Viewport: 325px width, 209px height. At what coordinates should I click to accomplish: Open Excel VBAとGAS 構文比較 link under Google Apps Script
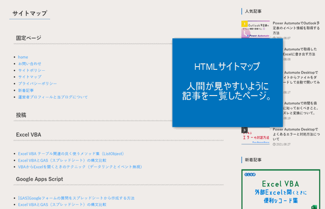point(62,204)
